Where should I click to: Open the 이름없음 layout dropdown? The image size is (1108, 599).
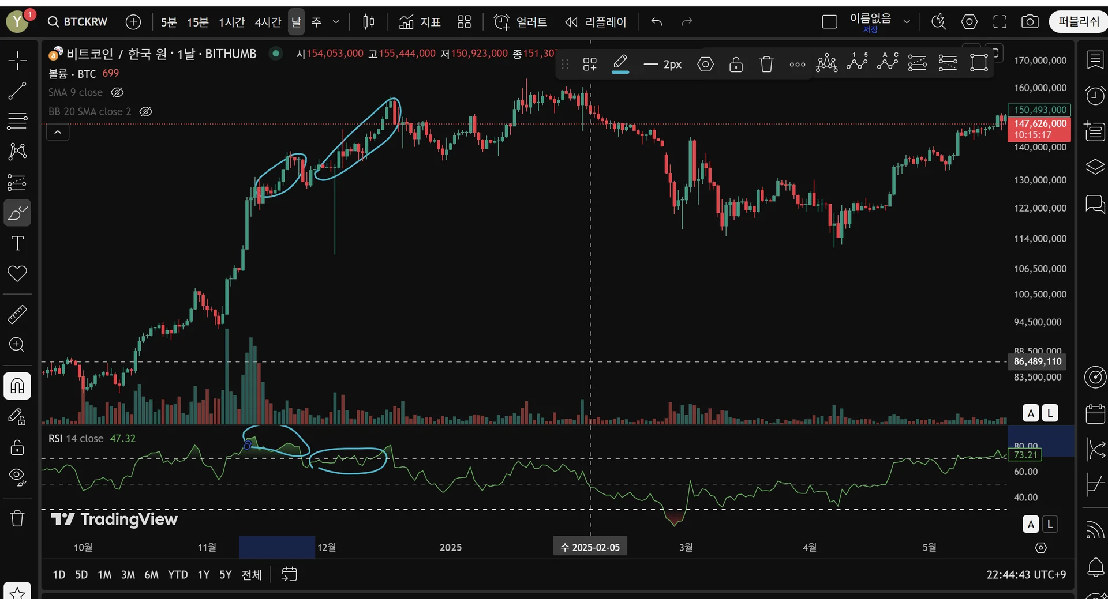(x=907, y=22)
